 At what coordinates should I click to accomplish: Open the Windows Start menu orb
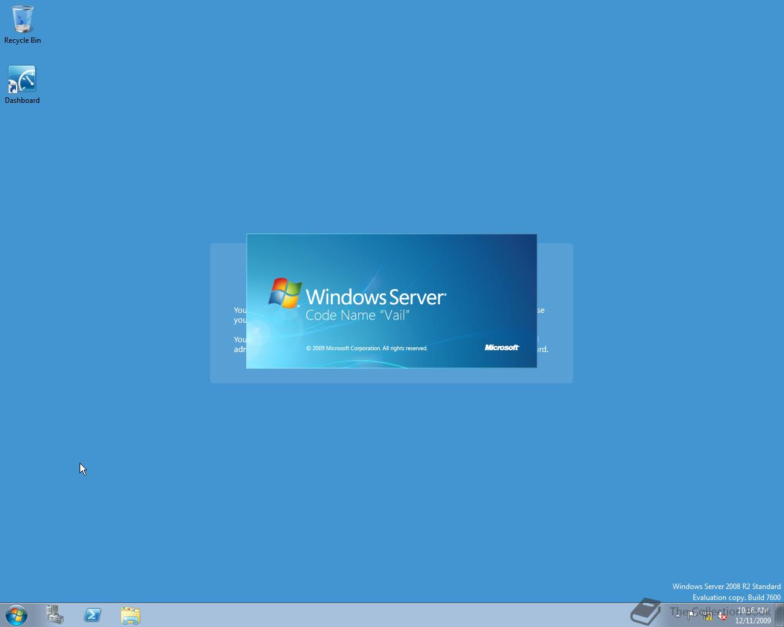coord(17,615)
